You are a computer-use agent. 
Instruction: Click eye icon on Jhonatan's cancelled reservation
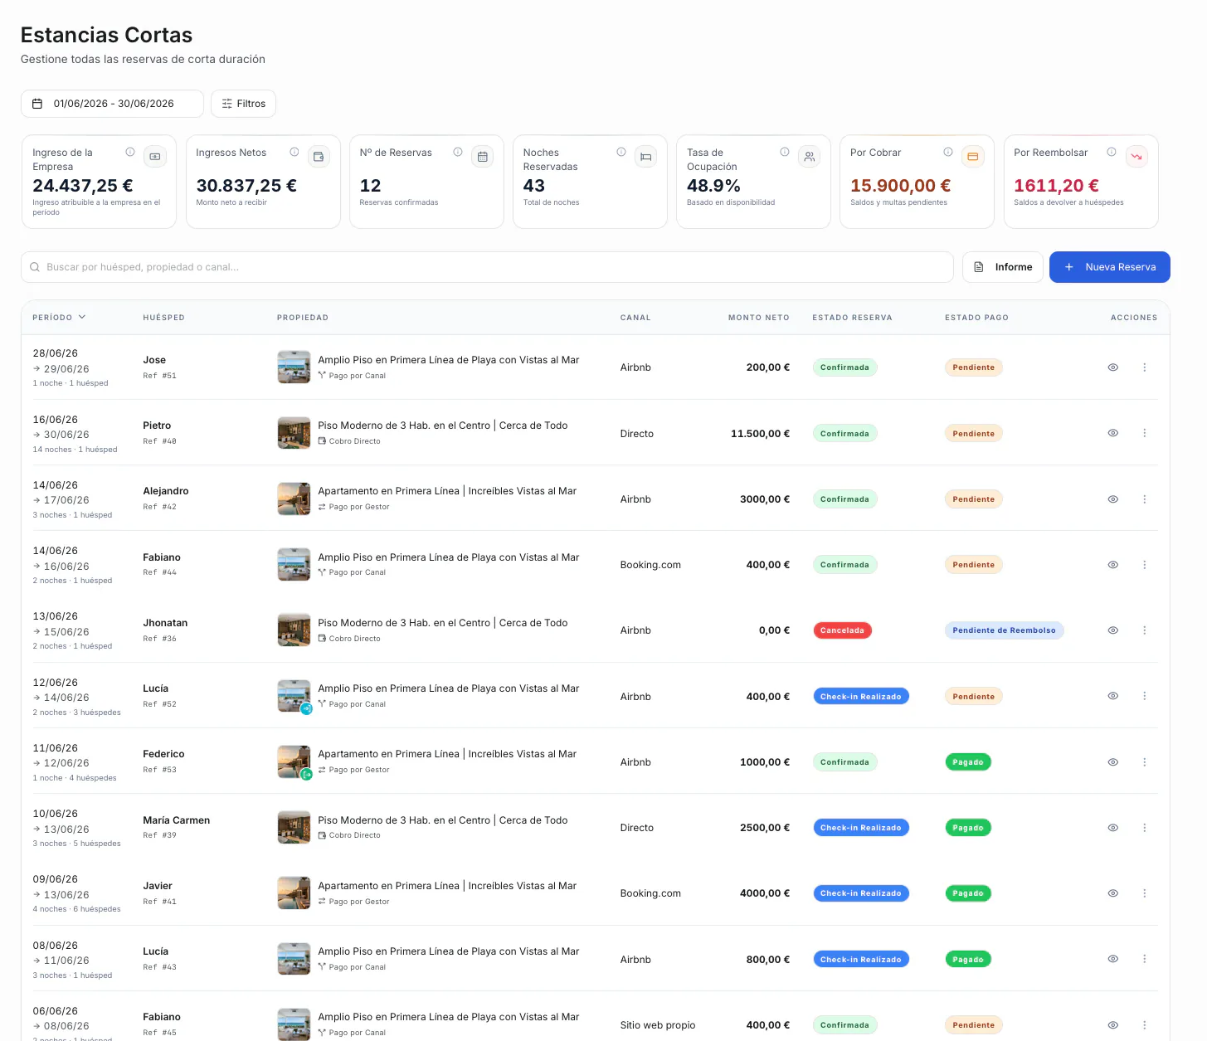(1113, 630)
